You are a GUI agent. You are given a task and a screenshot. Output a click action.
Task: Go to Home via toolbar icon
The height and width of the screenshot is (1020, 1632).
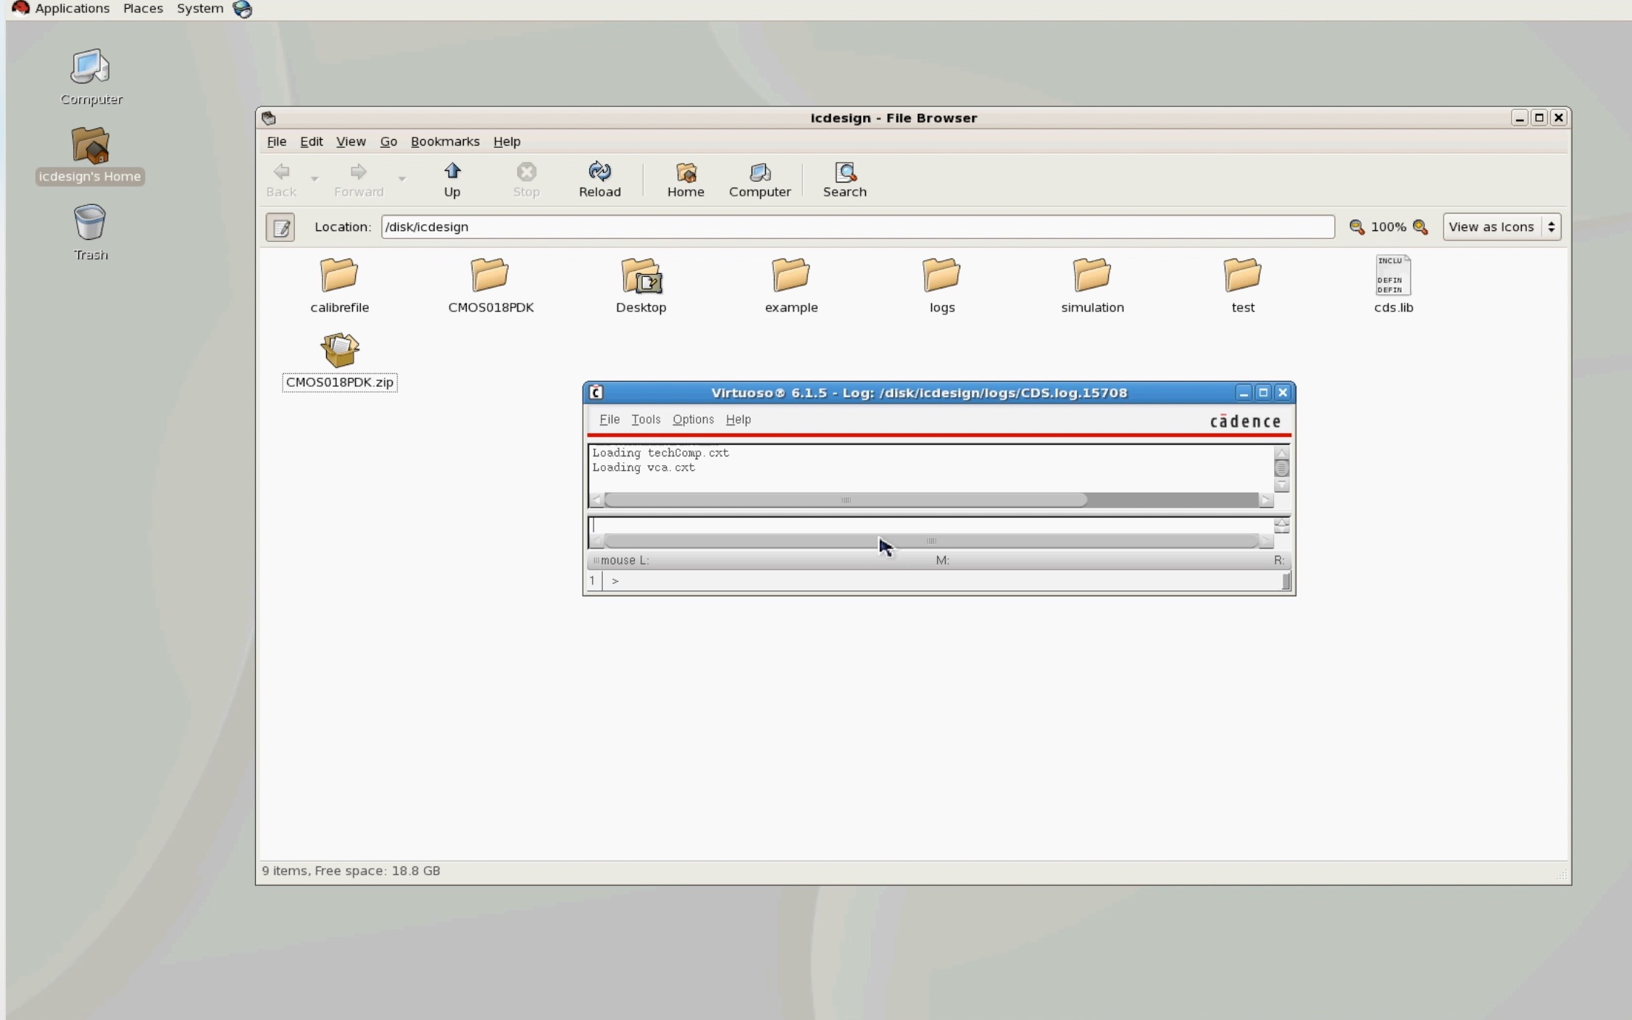tap(686, 172)
